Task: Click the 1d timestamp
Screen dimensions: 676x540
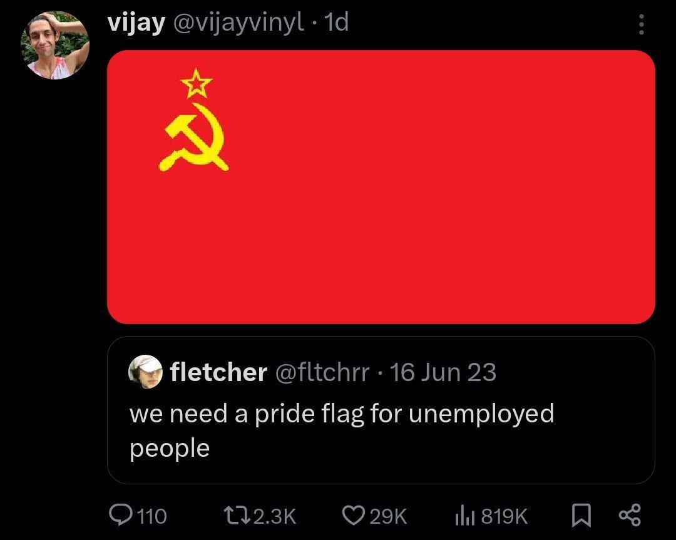Action: click(336, 23)
